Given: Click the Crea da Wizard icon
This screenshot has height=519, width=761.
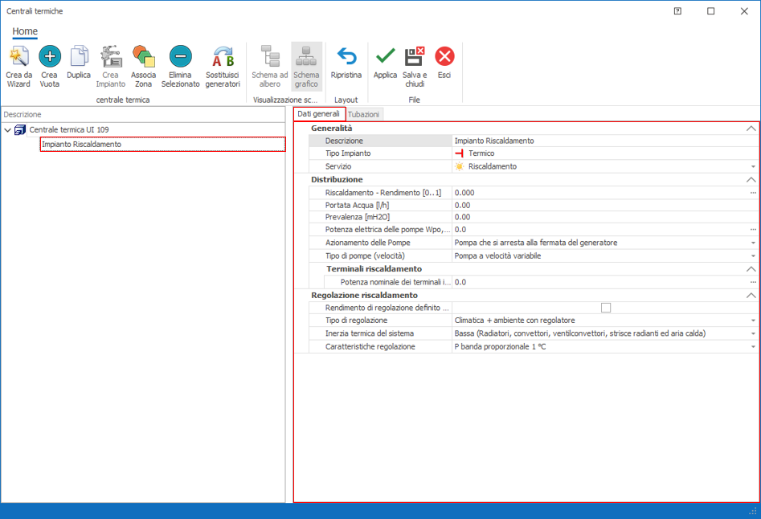Looking at the screenshot, I should [18, 58].
